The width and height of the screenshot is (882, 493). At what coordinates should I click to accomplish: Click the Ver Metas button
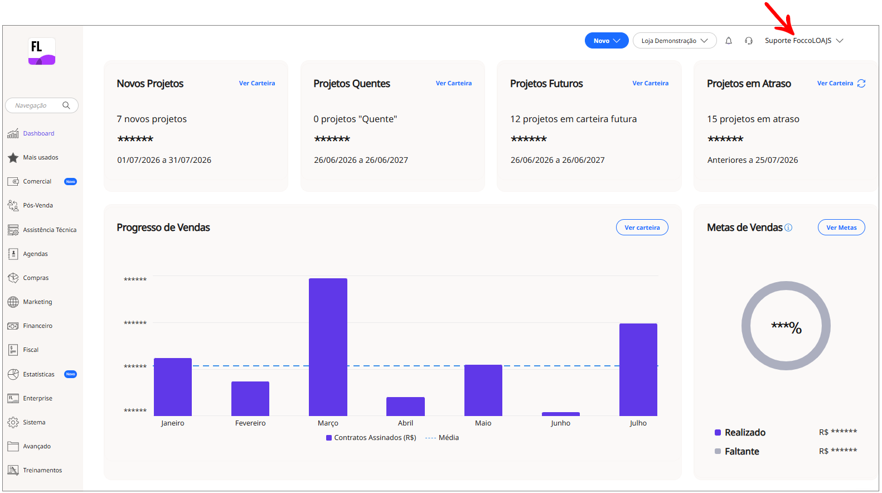(841, 228)
